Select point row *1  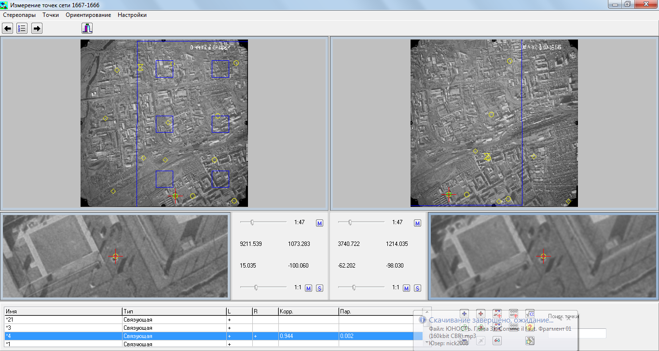(x=213, y=344)
